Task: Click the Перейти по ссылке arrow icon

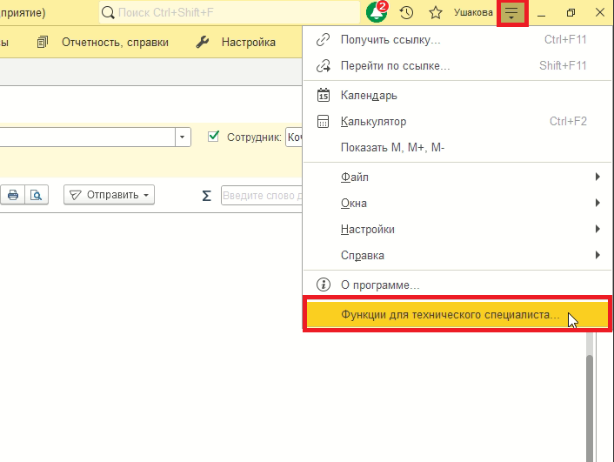Action: pyautogui.click(x=324, y=66)
